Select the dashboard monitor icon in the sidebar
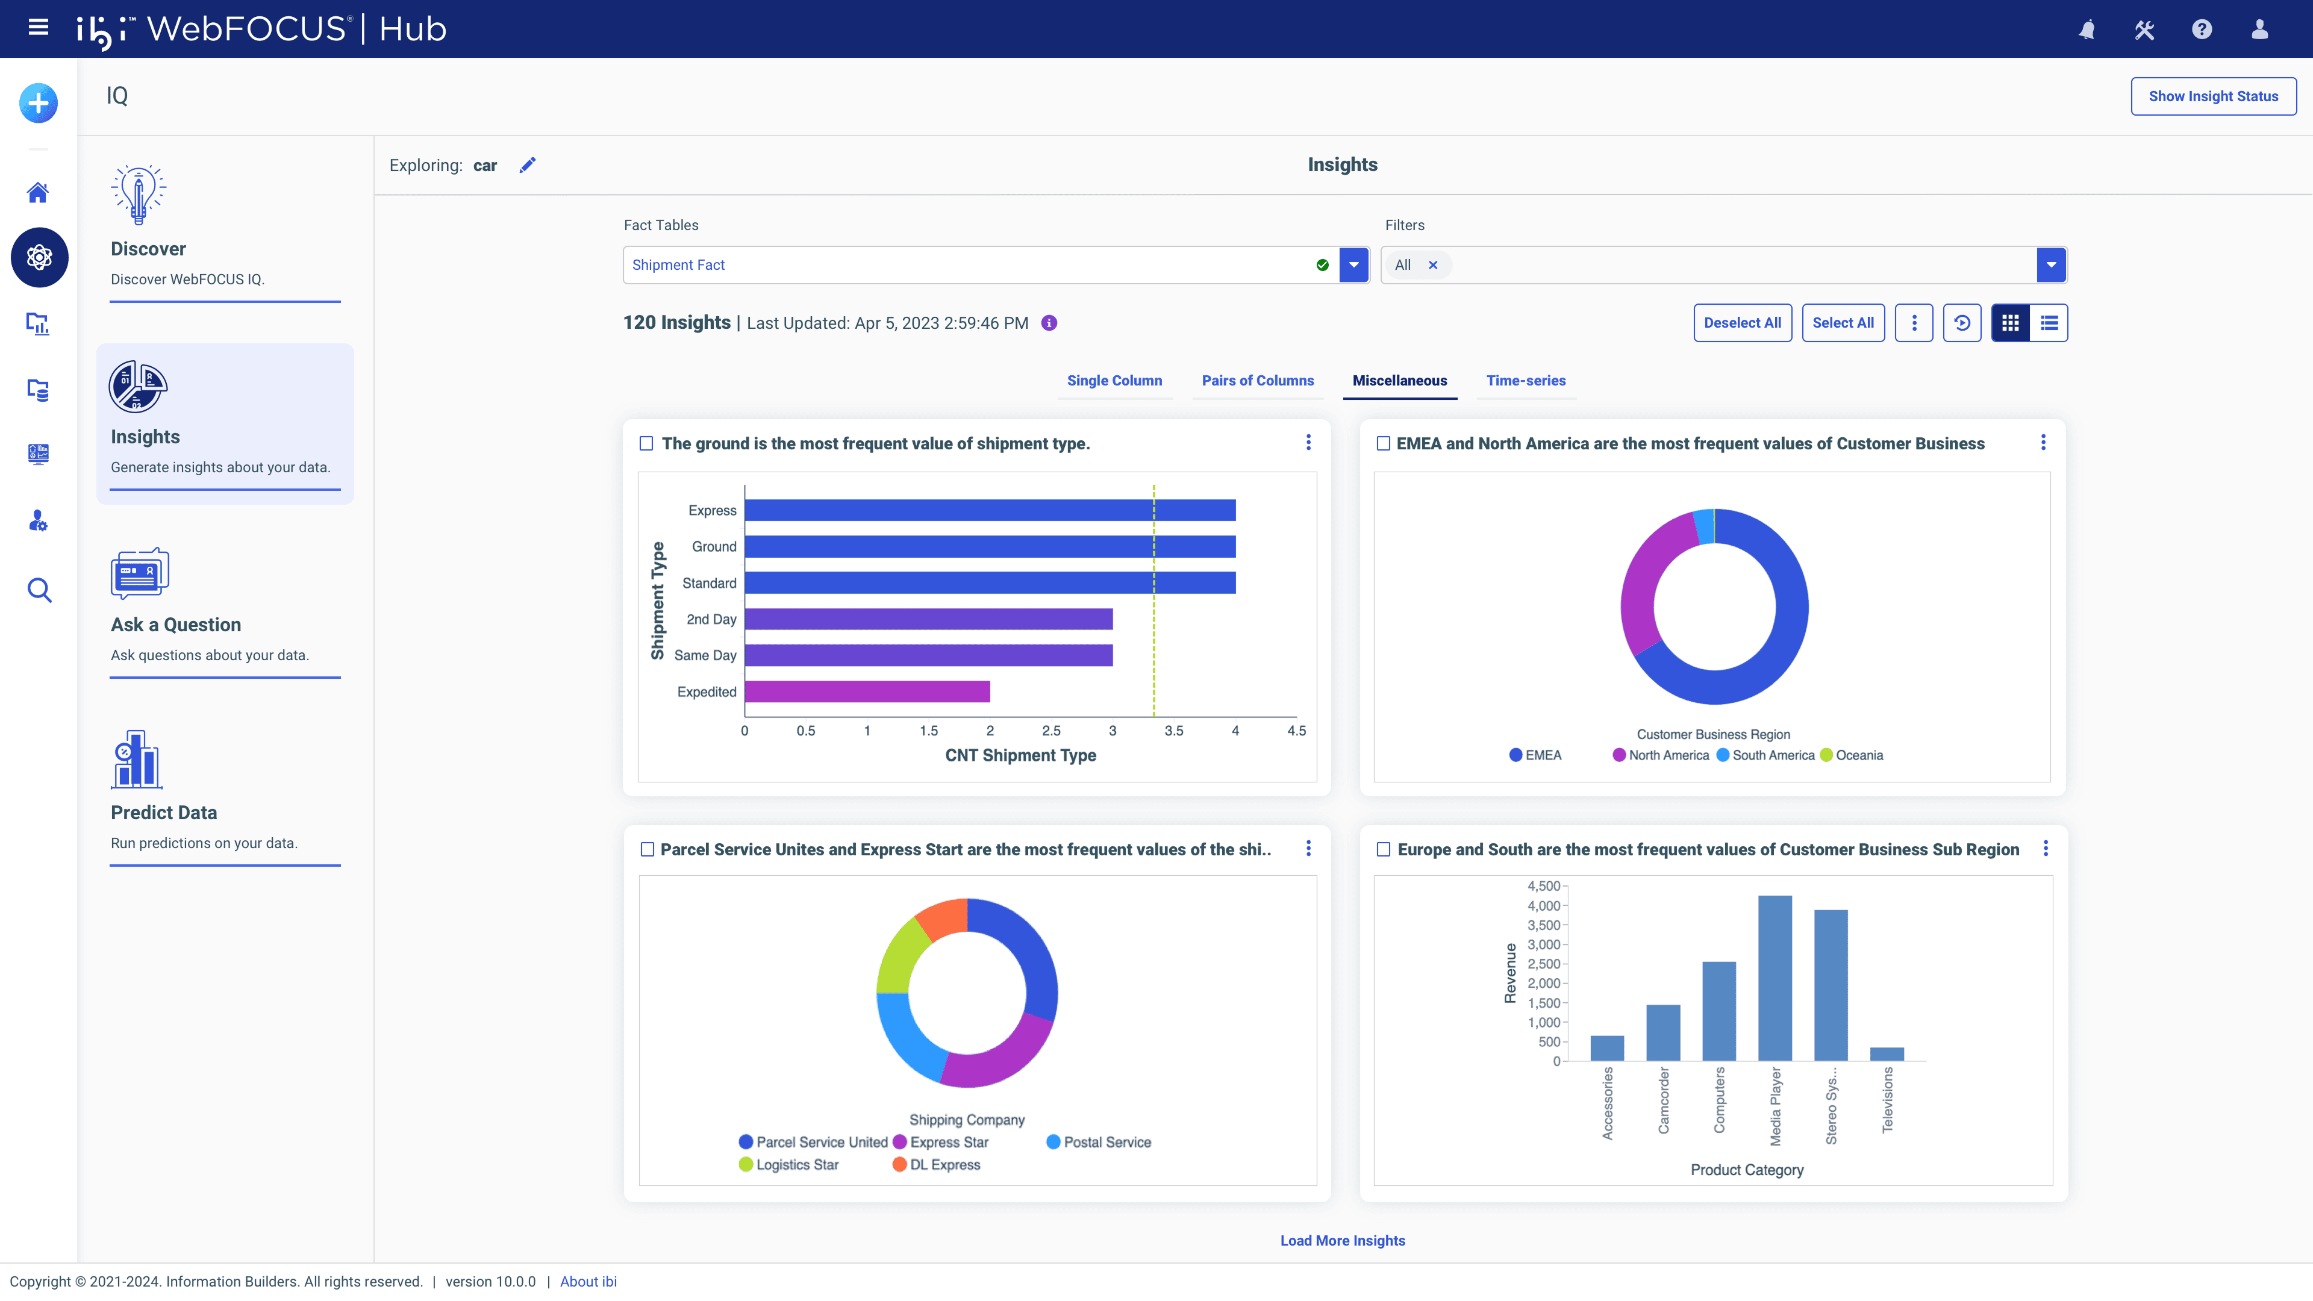This screenshot has height=1301, width=2313. pyautogui.click(x=39, y=454)
